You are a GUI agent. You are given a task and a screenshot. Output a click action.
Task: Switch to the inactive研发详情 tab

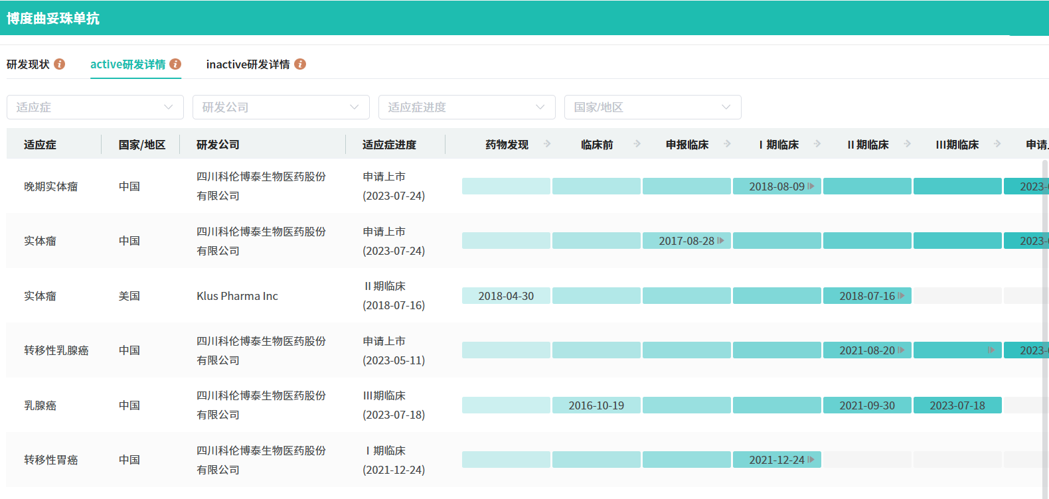click(248, 64)
